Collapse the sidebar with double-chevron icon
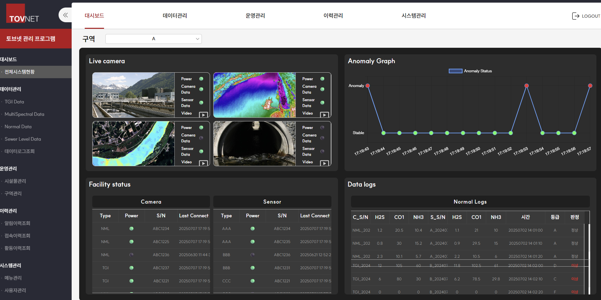 65,15
